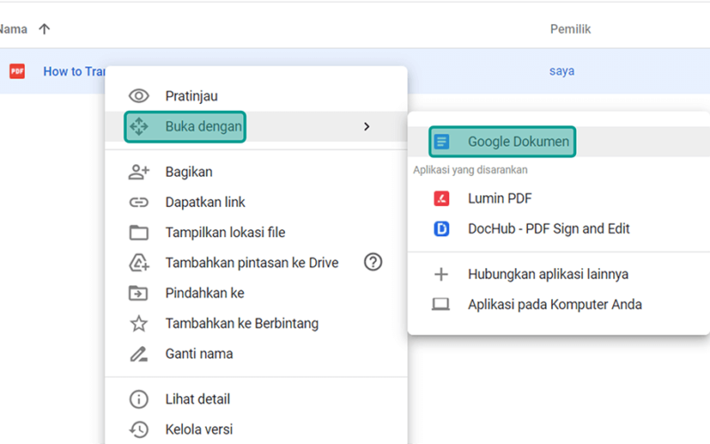Toggle sort direction arrow beside Nama

pos(44,29)
